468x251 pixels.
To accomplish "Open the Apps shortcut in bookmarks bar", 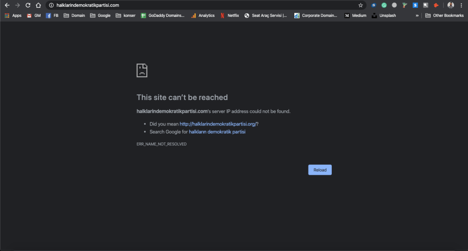I will 13,16.
